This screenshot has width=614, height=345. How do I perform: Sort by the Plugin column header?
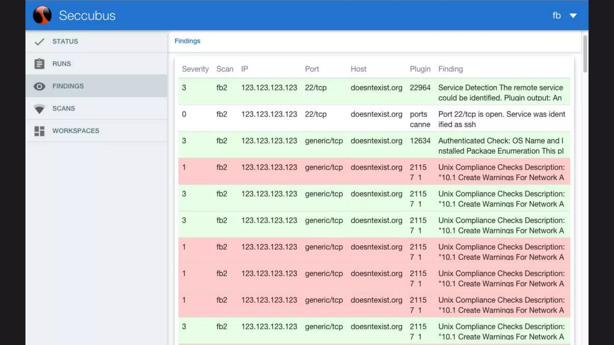tap(420, 69)
